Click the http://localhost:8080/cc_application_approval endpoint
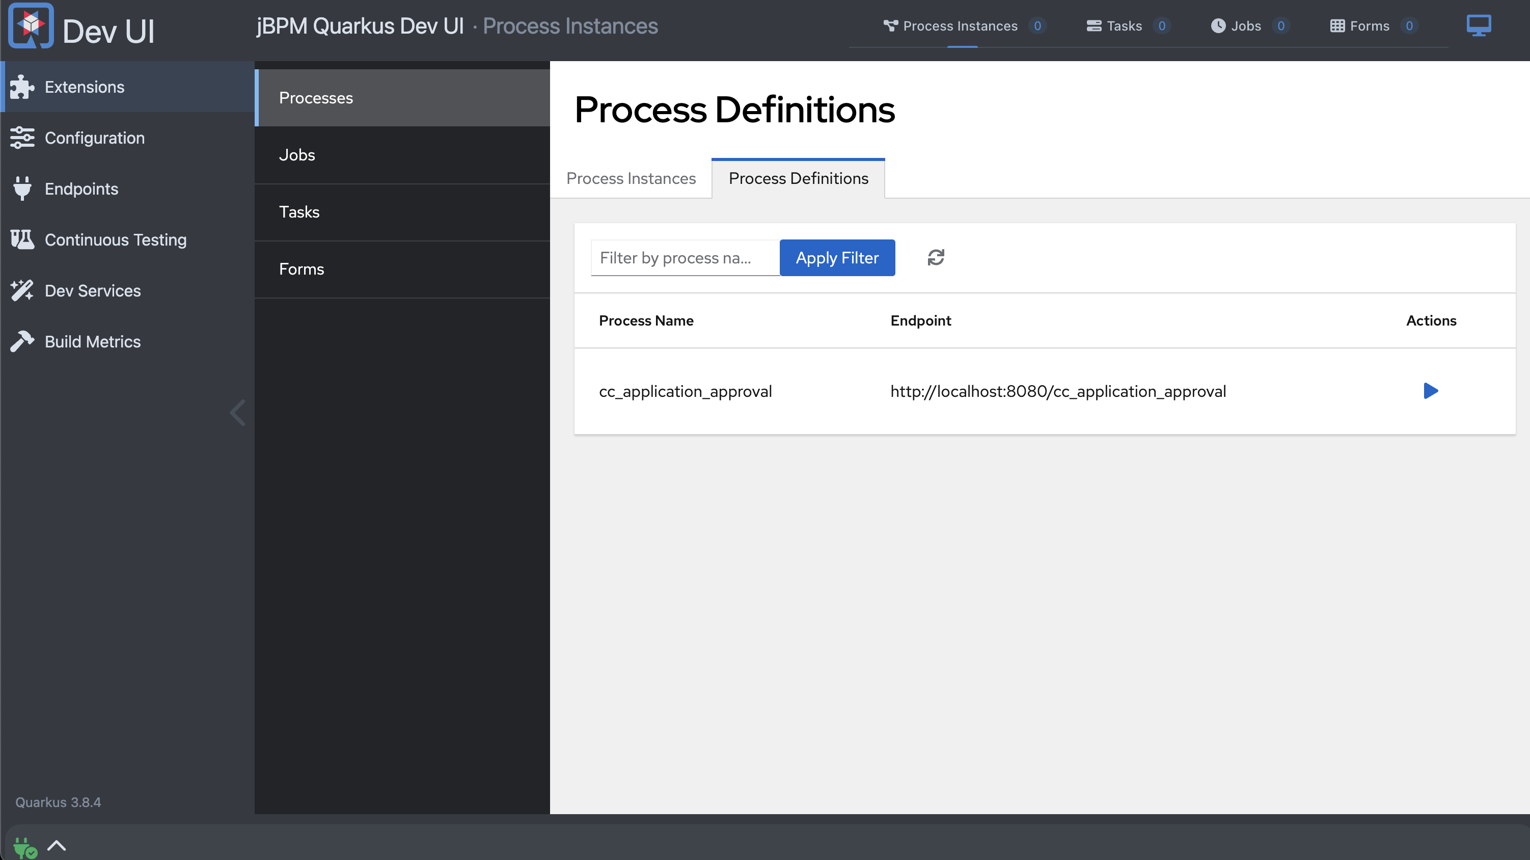This screenshot has height=860, width=1530. (1058, 391)
